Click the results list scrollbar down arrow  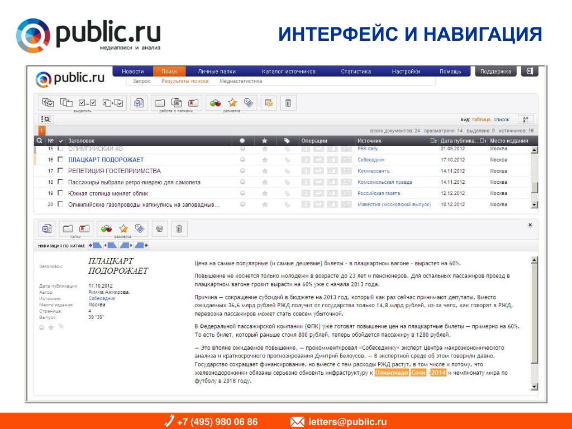tap(535, 204)
